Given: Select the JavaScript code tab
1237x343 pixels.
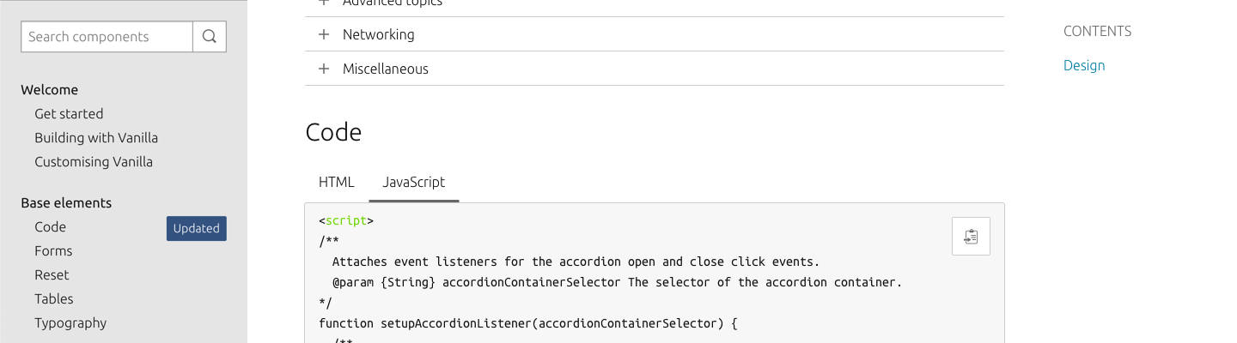Looking at the screenshot, I should click(413, 182).
